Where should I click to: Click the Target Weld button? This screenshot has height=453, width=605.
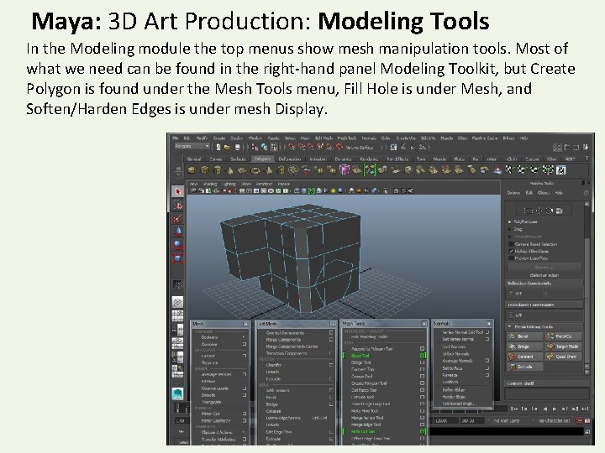point(563,346)
